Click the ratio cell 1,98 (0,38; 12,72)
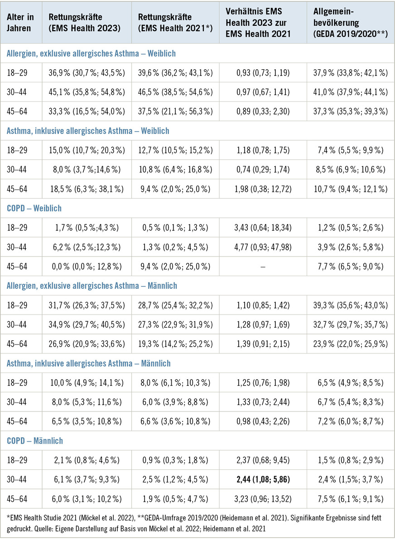Screen dimensions: 395x549 263,189
